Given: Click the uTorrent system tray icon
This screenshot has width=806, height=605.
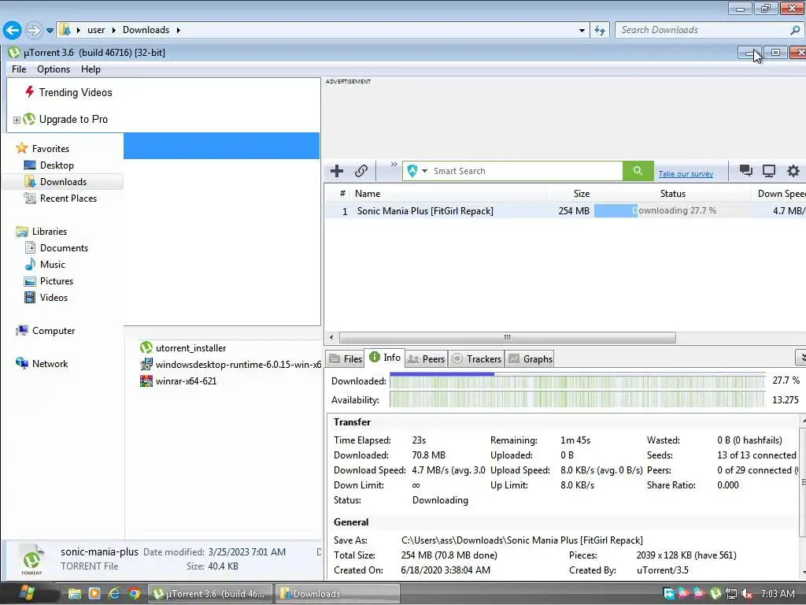Looking at the screenshot, I should point(715,594).
